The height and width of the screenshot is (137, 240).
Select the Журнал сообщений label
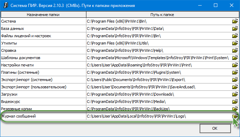click(18, 116)
